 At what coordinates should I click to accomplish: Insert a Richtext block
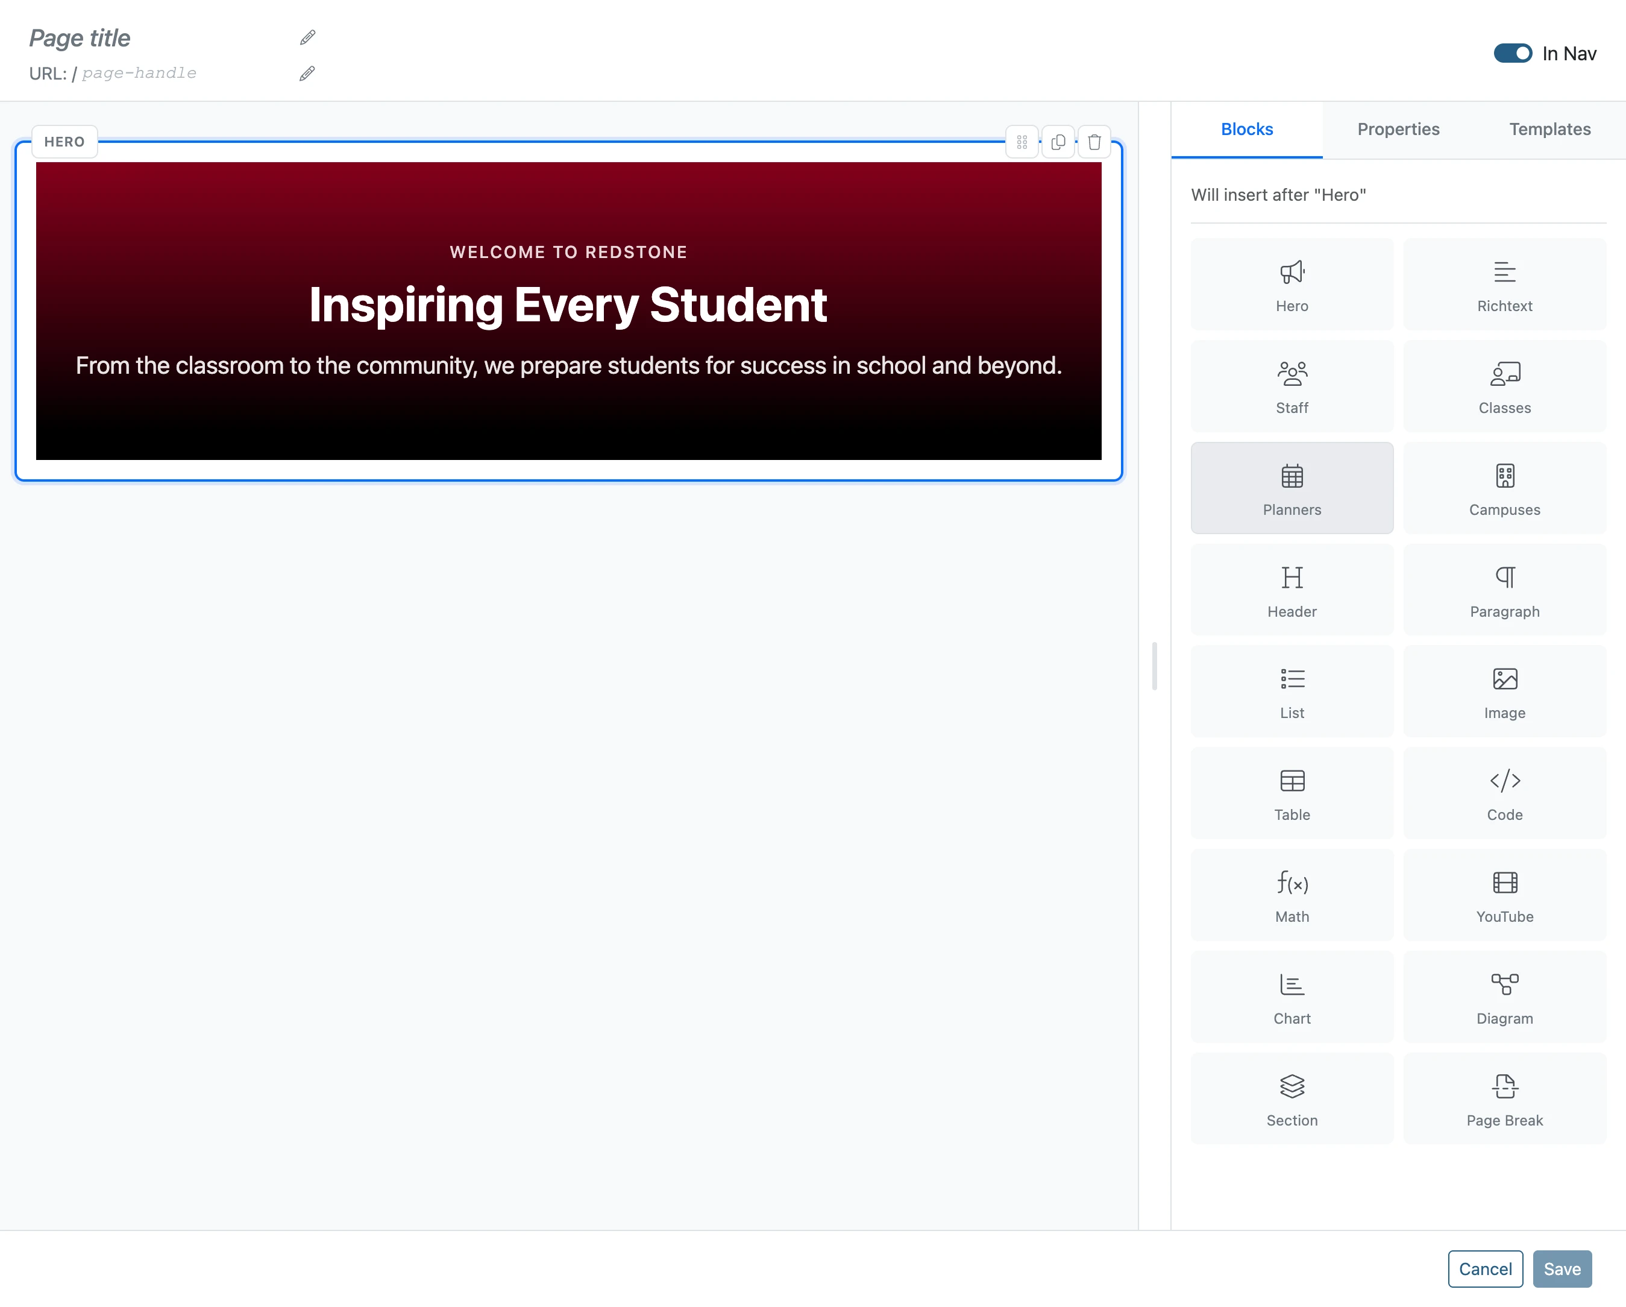coord(1505,285)
